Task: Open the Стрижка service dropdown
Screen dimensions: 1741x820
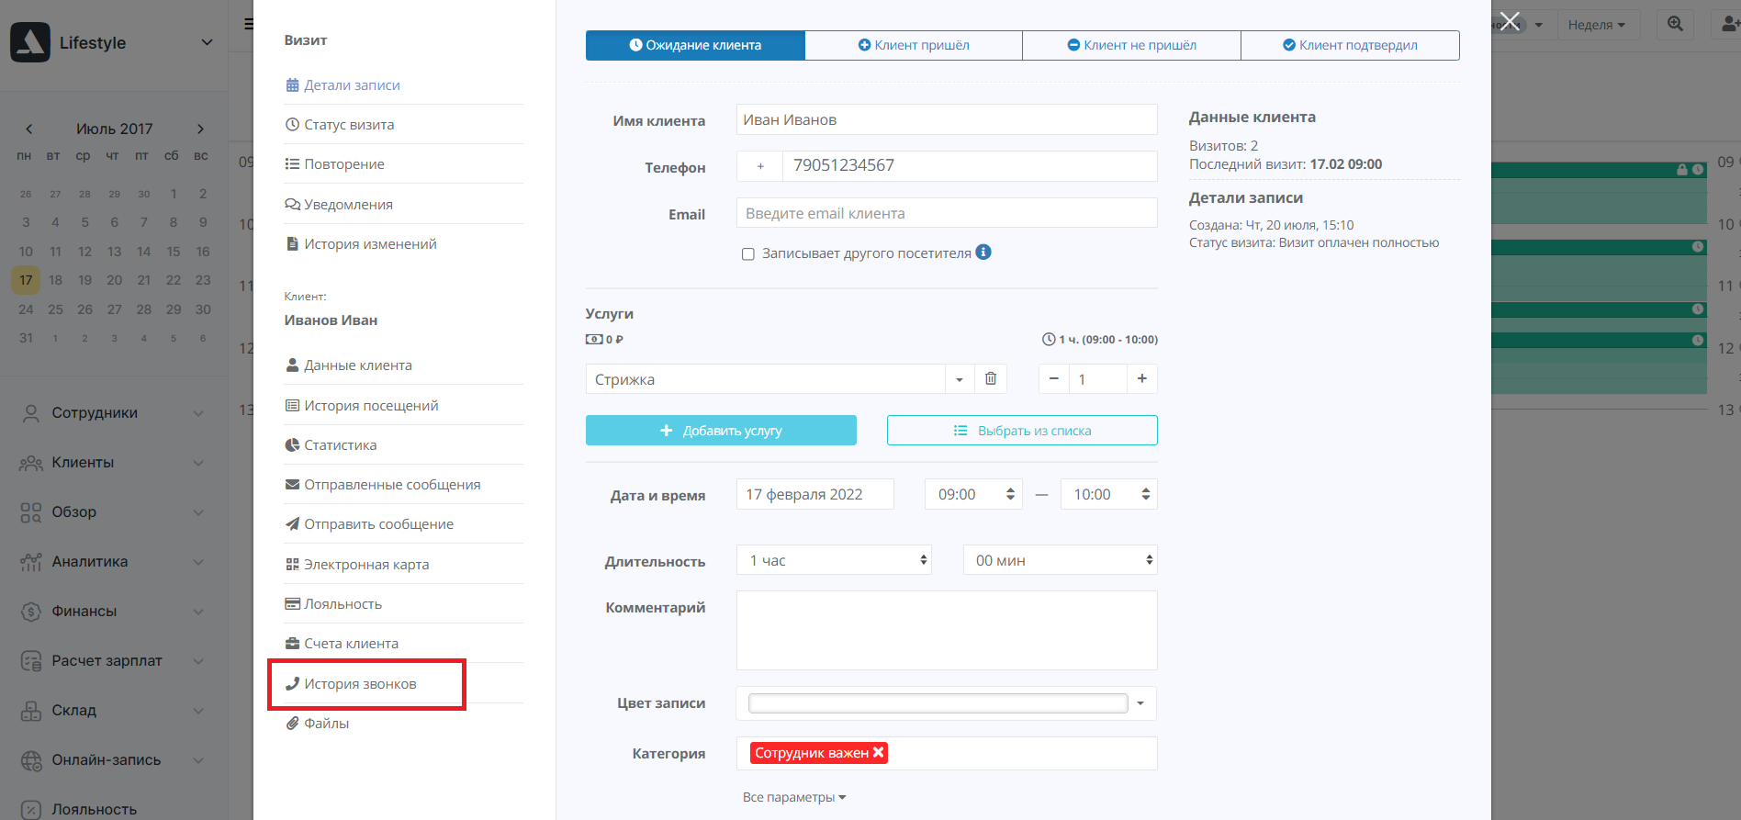Action: pyautogui.click(x=959, y=379)
